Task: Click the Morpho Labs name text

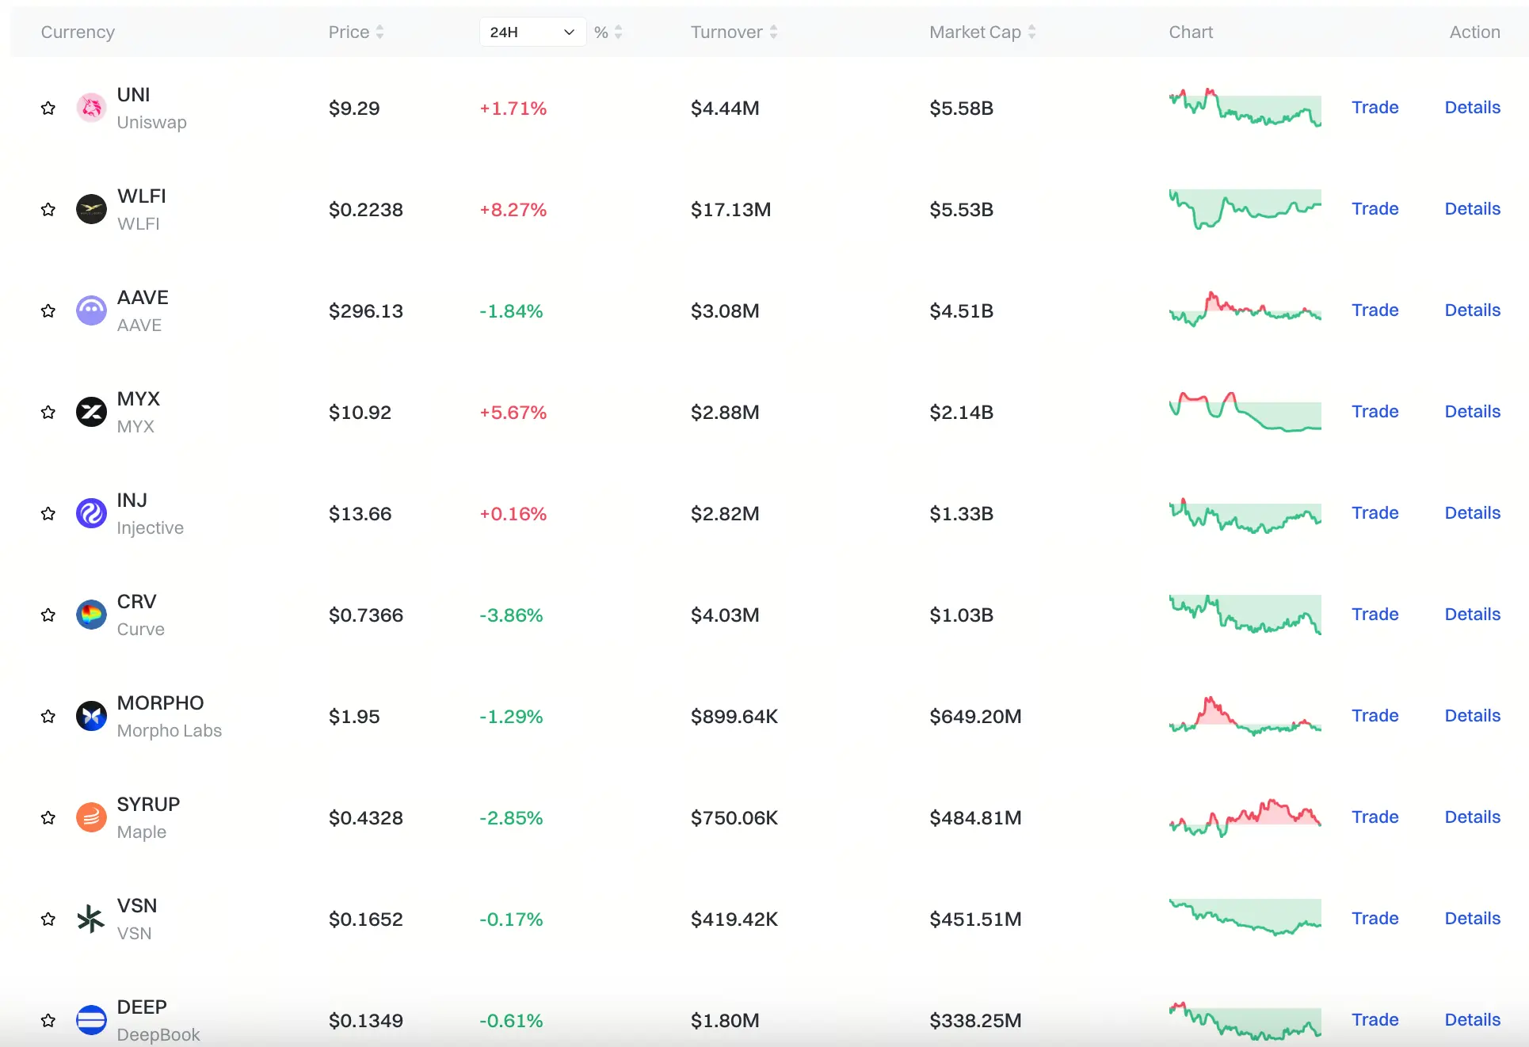Action: (x=170, y=730)
